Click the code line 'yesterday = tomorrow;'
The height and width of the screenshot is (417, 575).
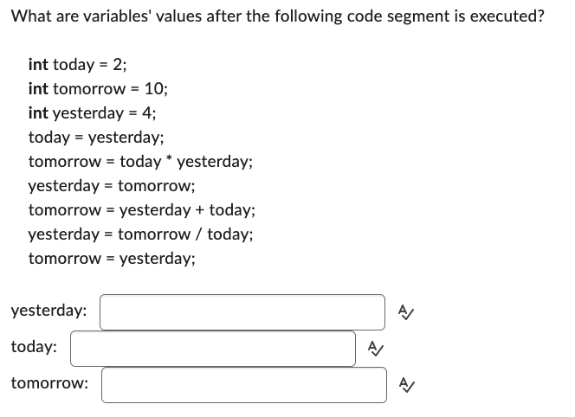pos(112,186)
